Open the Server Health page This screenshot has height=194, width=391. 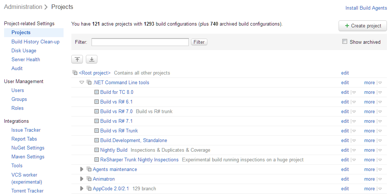(26, 60)
